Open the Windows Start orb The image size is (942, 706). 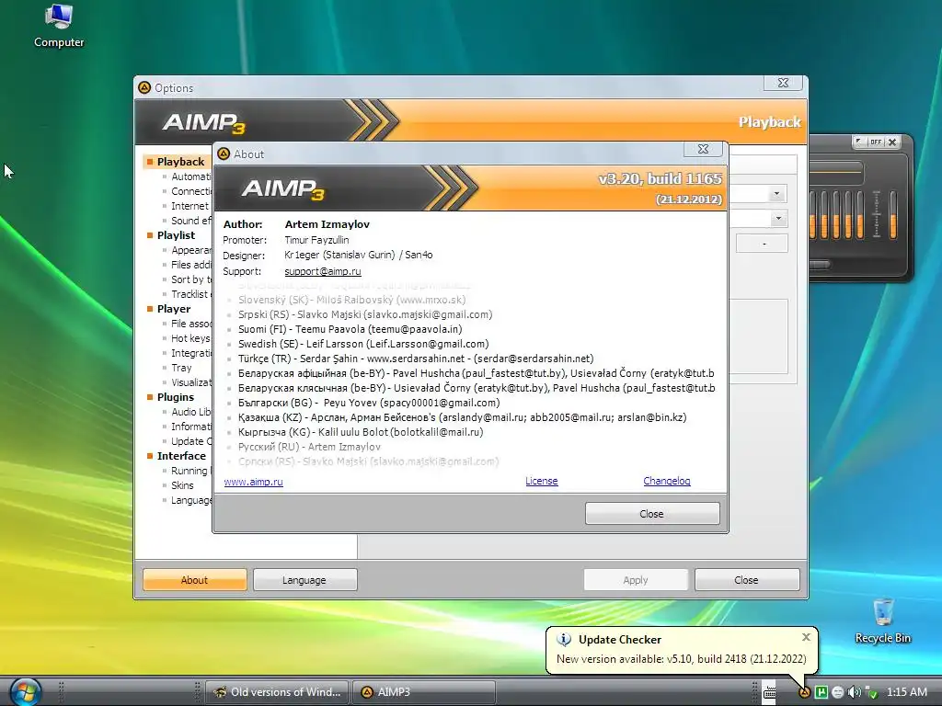(25, 691)
